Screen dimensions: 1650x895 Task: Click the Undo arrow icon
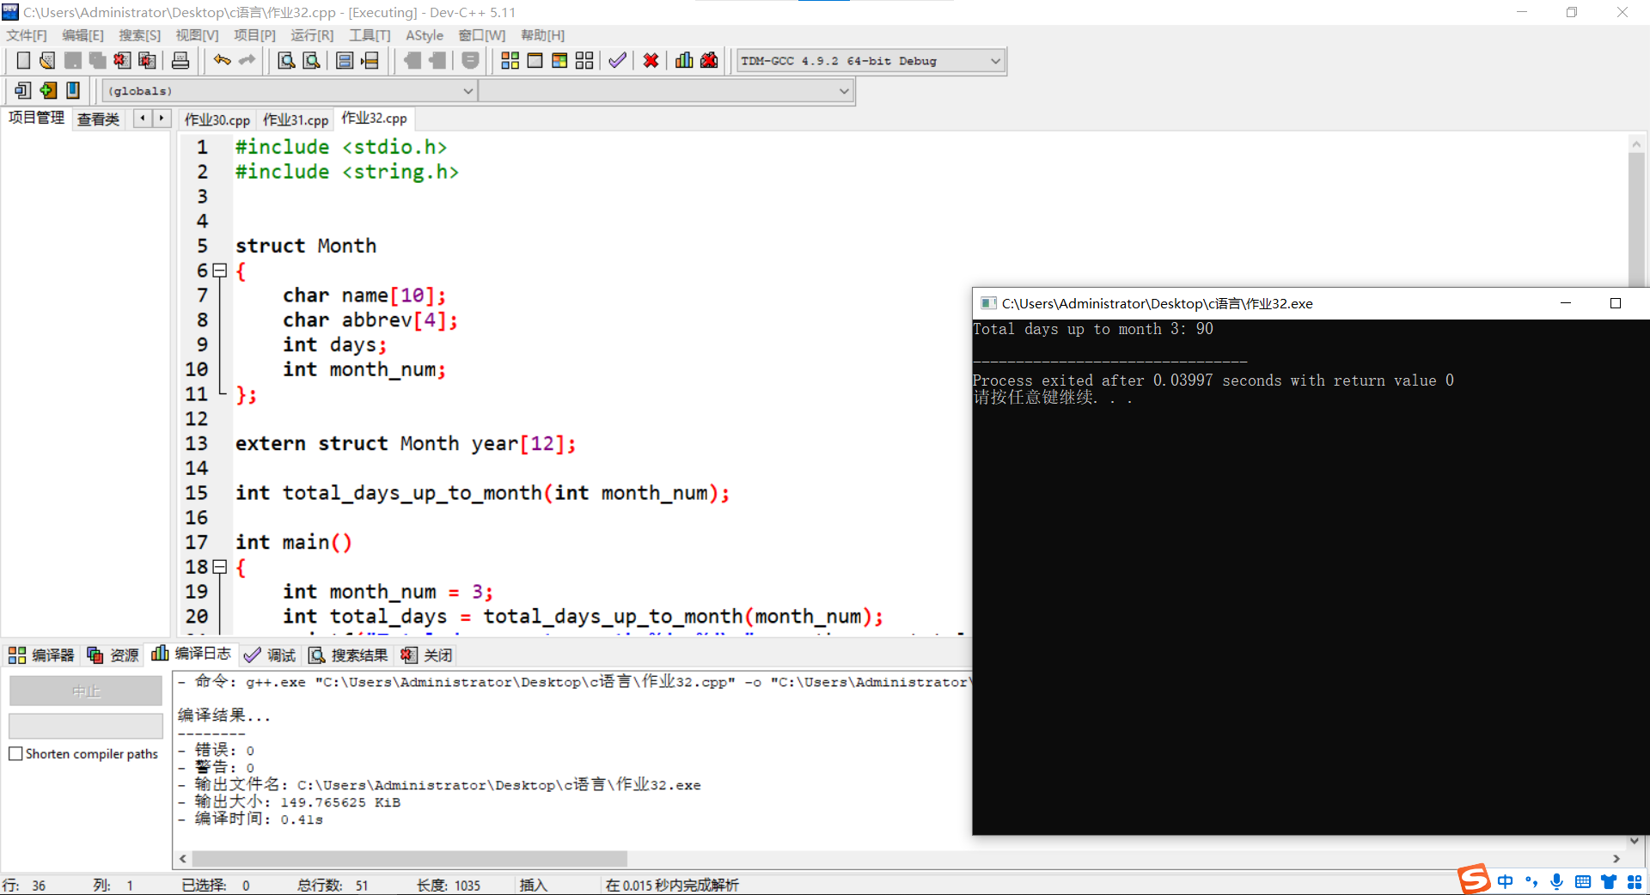(x=222, y=60)
